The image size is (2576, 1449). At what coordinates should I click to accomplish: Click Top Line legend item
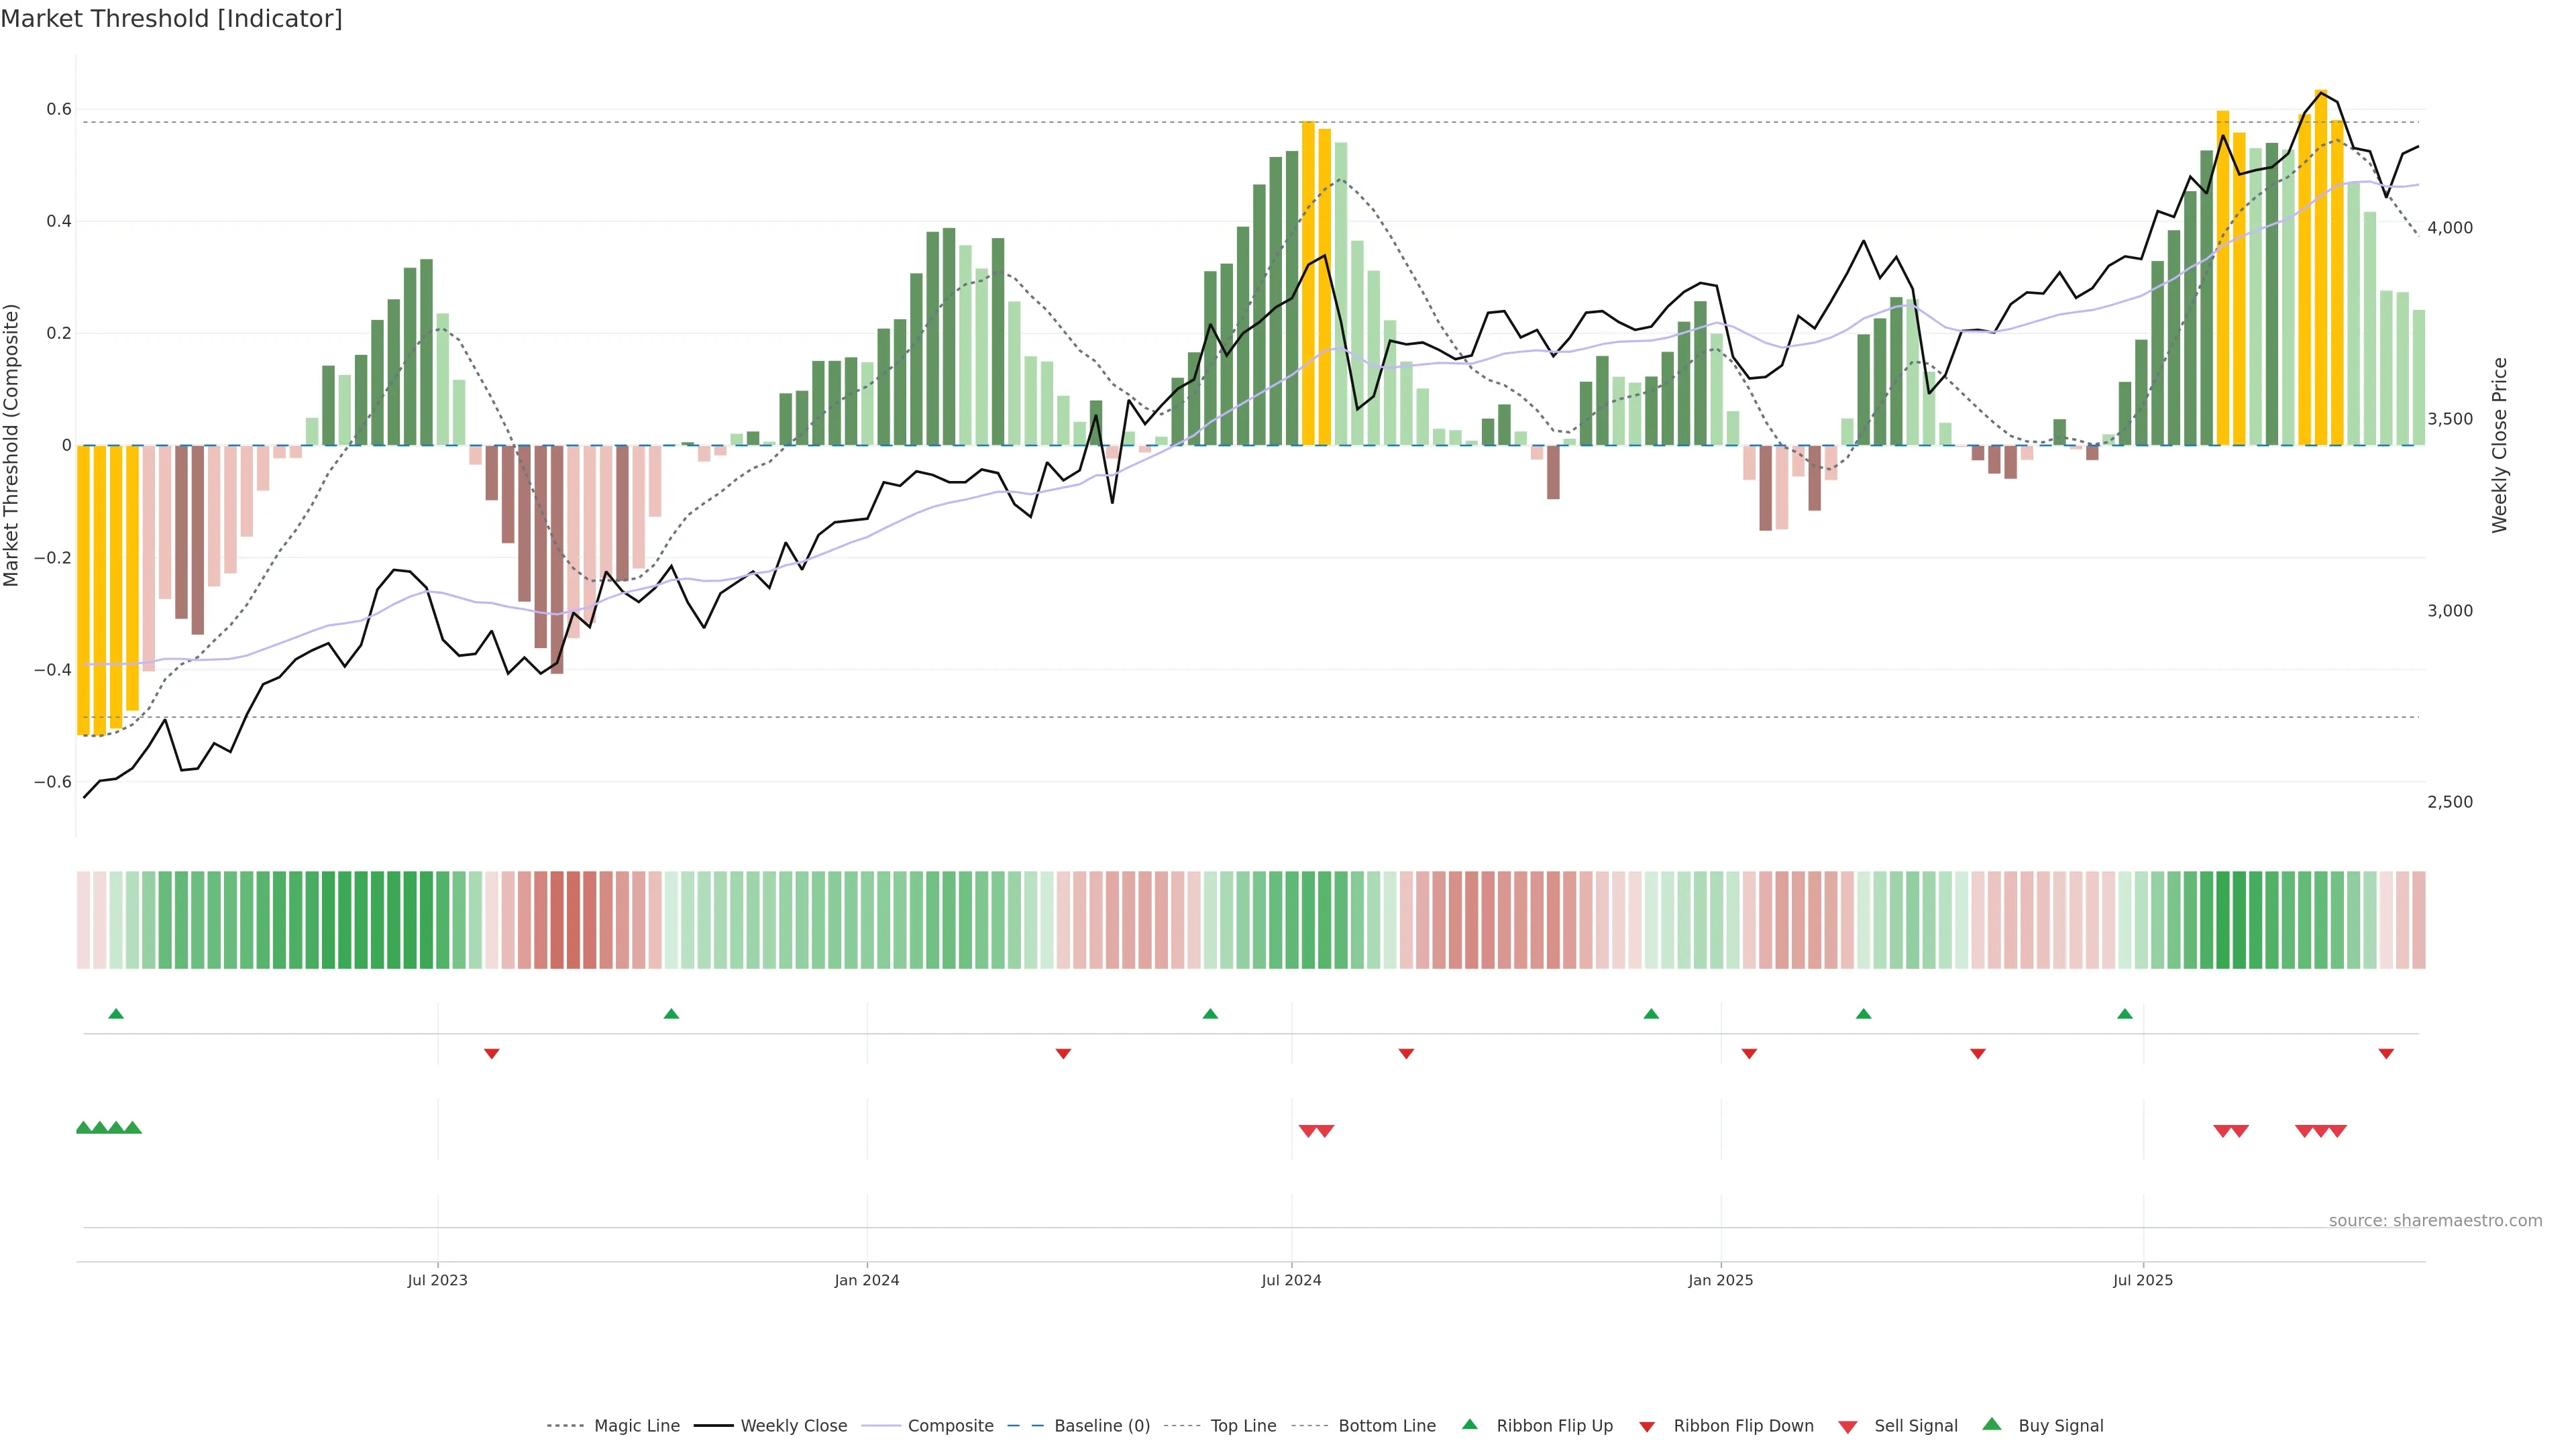(1243, 1426)
